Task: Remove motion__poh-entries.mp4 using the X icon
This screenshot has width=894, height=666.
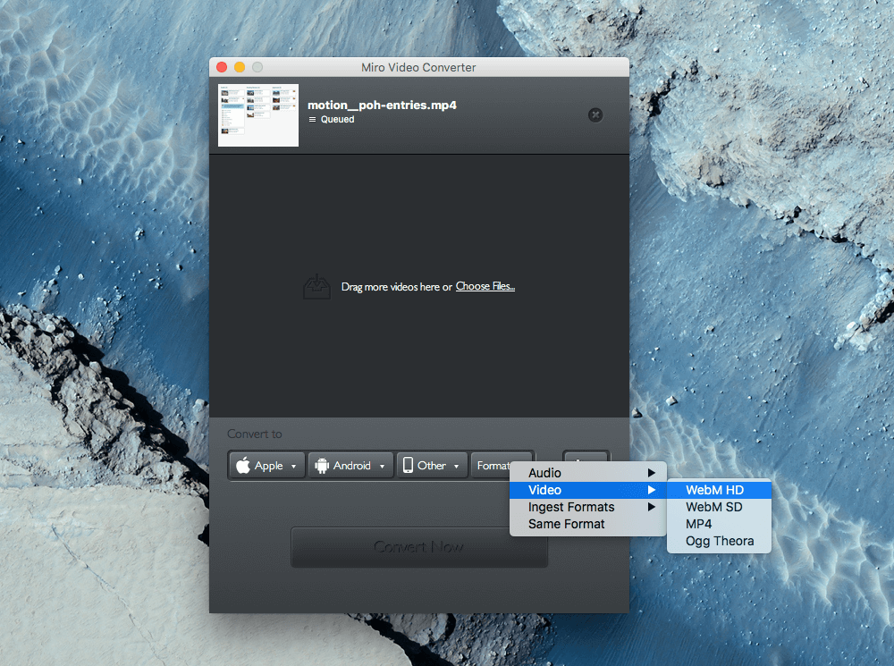Action: [x=595, y=114]
